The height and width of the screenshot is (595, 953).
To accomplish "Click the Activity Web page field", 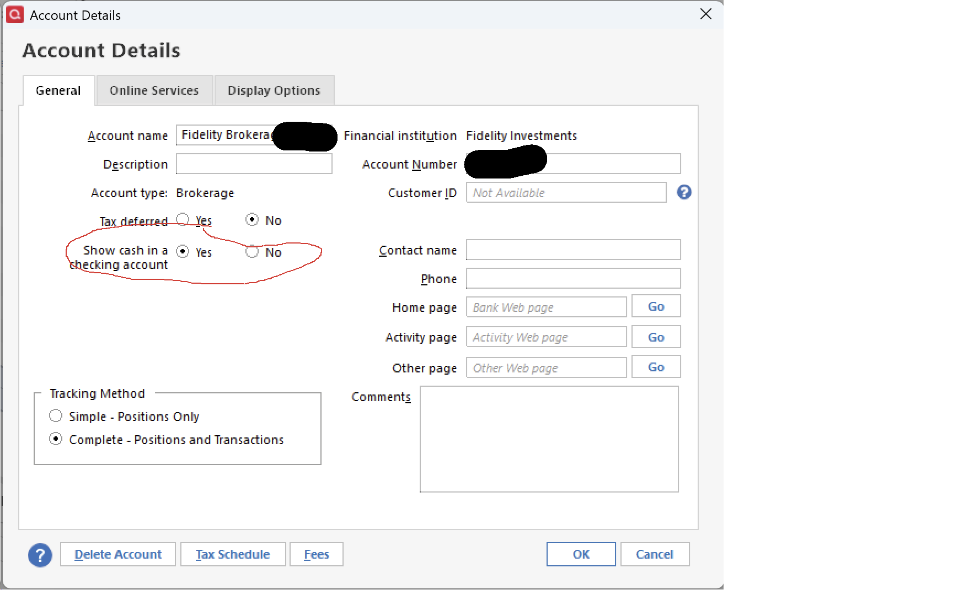I will [547, 337].
